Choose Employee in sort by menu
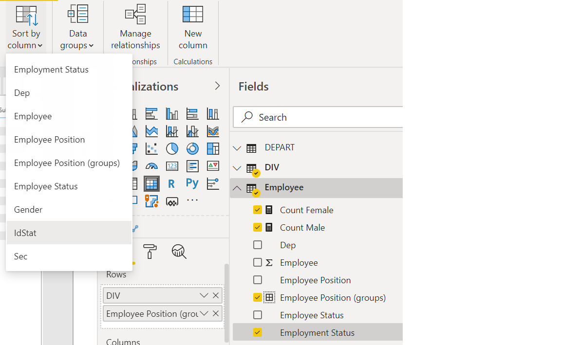The width and height of the screenshot is (561, 345). [x=69, y=116]
